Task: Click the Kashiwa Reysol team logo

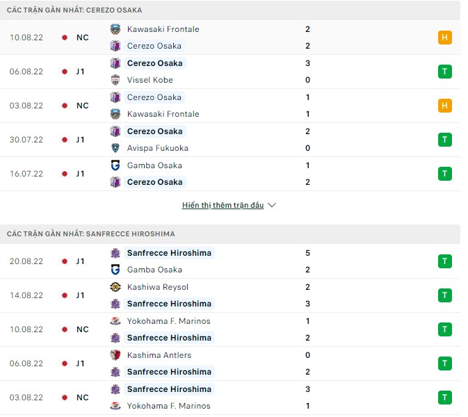Action: click(115, 287)
